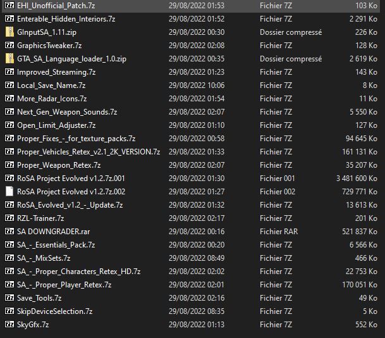Select file name RZL-Trainer.7z
Image resolution: width=385 pixels, height=338 pixels.
pyautogui.click(x=40, y=218)
